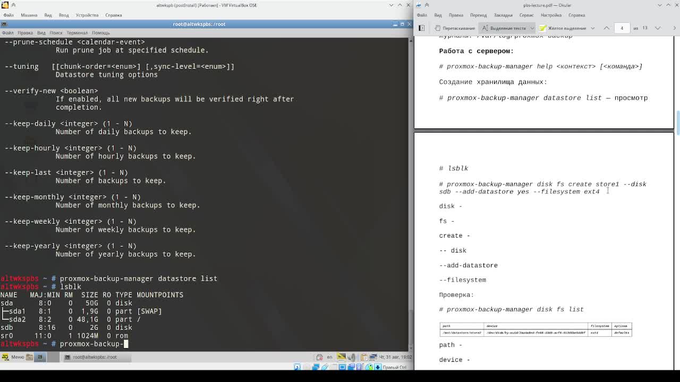This screenshot has height=382, width=680.
Task: Click '--add-datastore' line in PDF
Action: coord(468,265)
